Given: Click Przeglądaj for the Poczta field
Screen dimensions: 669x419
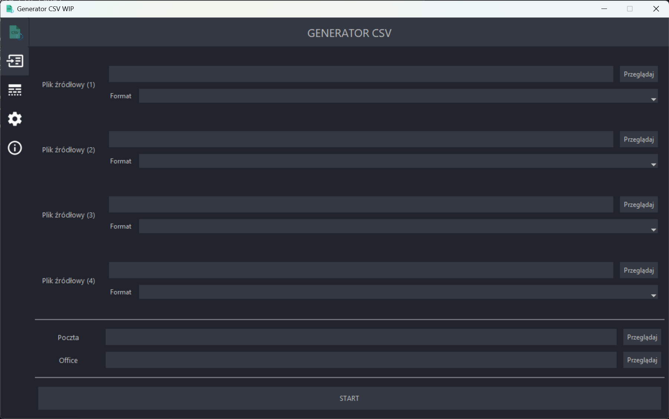Looking at the screenshot, I should [642, 337].
